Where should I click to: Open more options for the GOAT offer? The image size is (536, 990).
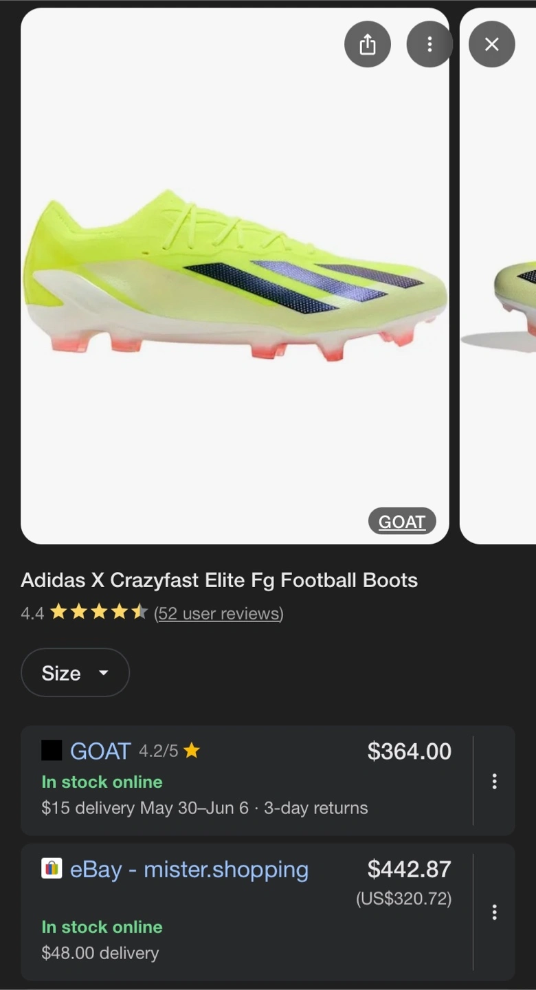[494, 781]
